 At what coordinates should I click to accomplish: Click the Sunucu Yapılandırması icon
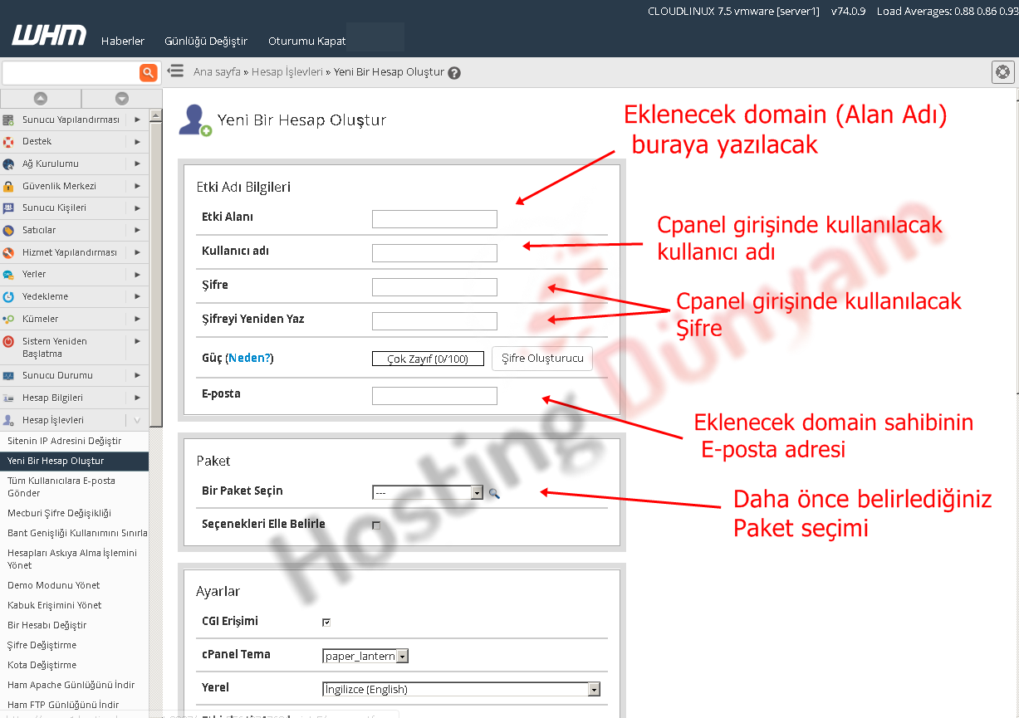tap(8, 120)
